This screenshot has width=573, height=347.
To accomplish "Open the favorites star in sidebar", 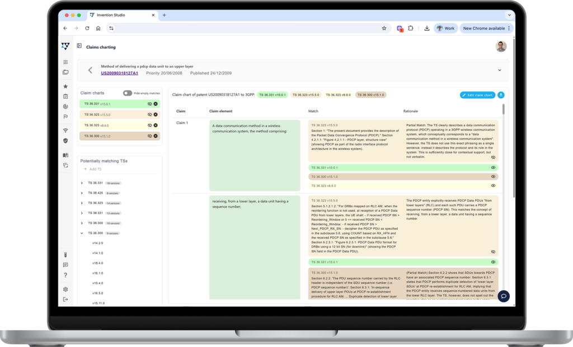I will (x=65, y=87).
